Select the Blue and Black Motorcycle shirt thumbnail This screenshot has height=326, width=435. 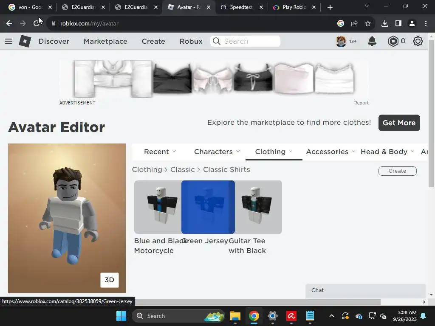point(158,207)
